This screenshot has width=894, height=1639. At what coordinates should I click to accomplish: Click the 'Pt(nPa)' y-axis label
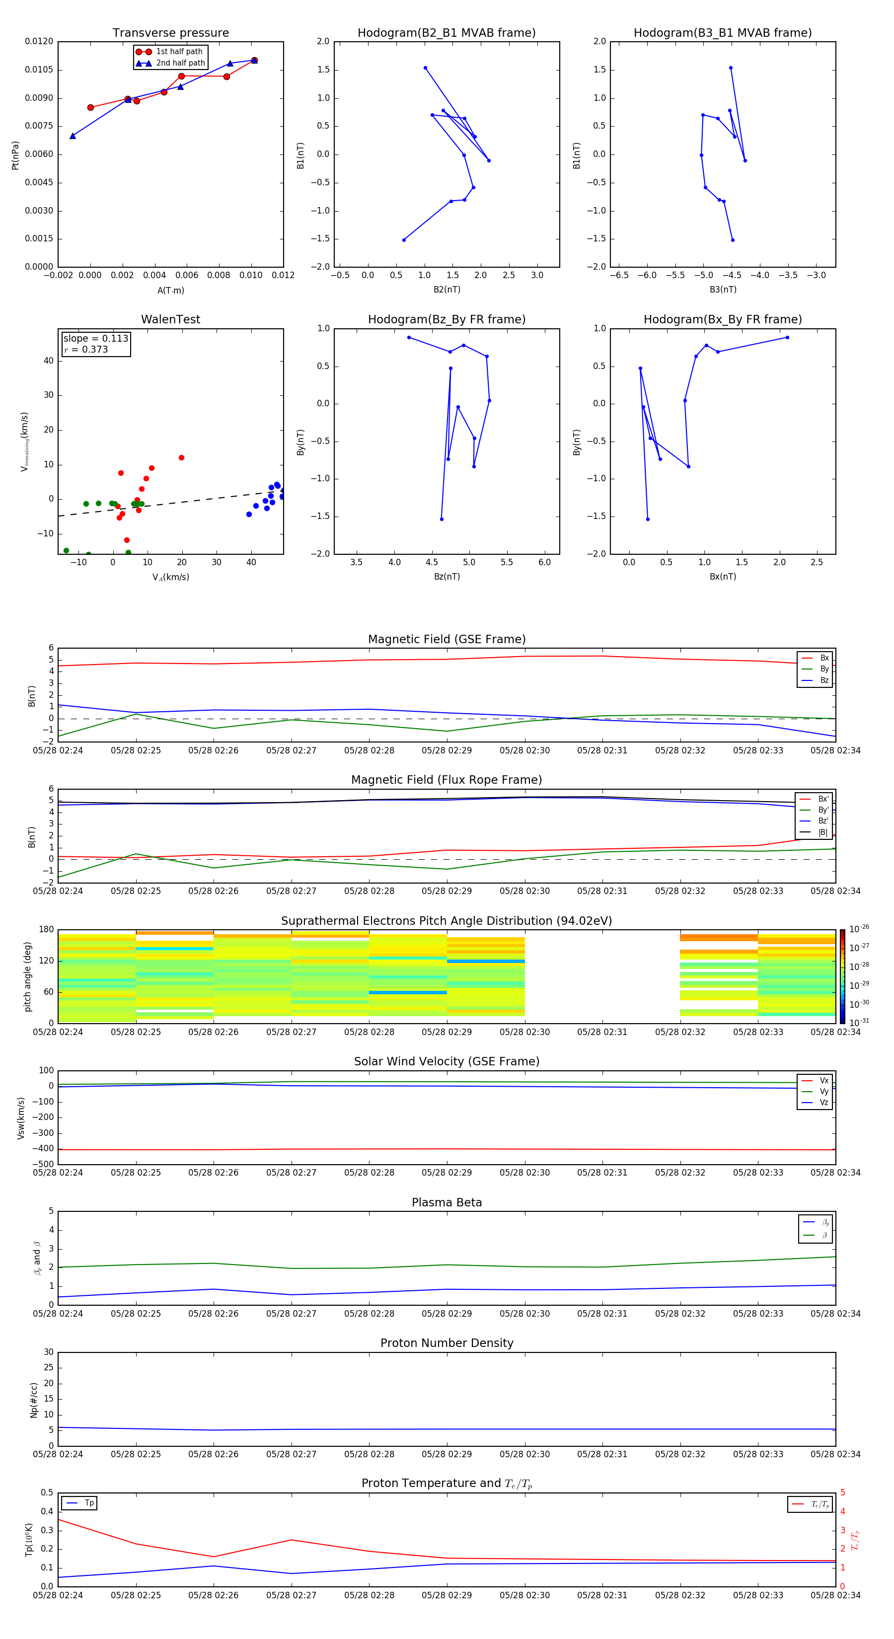tap(15, 154)
